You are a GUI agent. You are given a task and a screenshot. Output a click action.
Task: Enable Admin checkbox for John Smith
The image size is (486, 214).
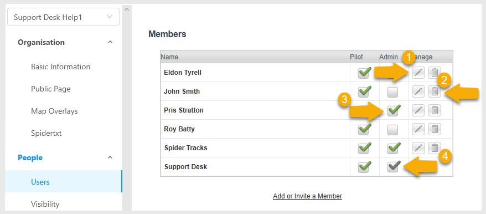pyautogui.click(x=392, y=92)
